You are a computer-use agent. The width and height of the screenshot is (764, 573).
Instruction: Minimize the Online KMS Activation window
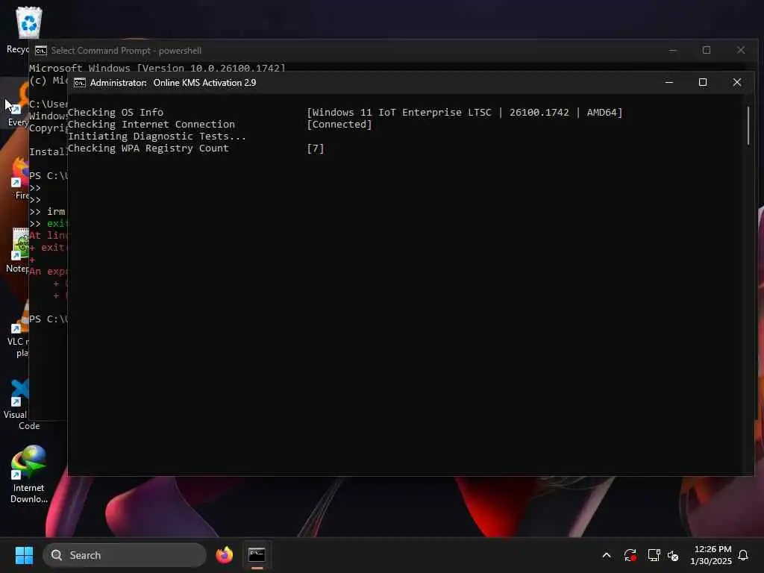pyautogui.click(x=669, y=82)
